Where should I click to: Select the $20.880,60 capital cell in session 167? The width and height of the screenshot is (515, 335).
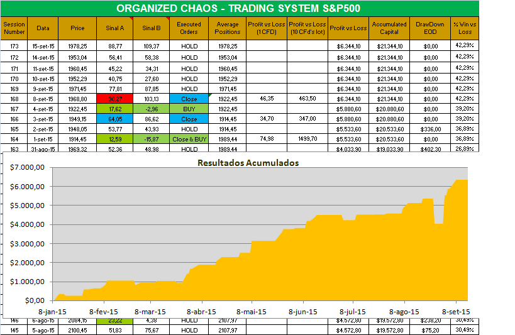click(x=389, y=109)
